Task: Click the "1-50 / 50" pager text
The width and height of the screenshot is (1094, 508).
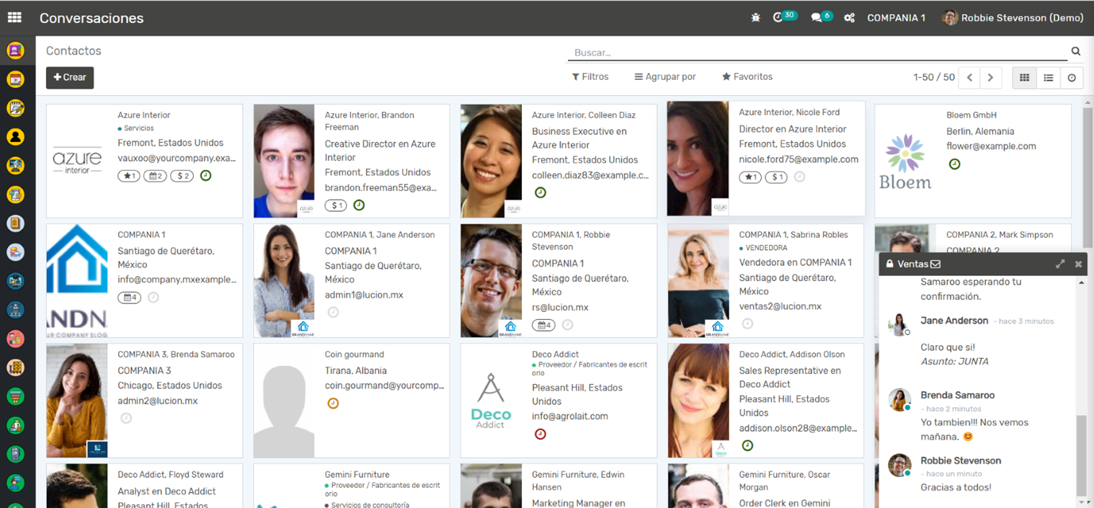Action: tap(934, 77)
